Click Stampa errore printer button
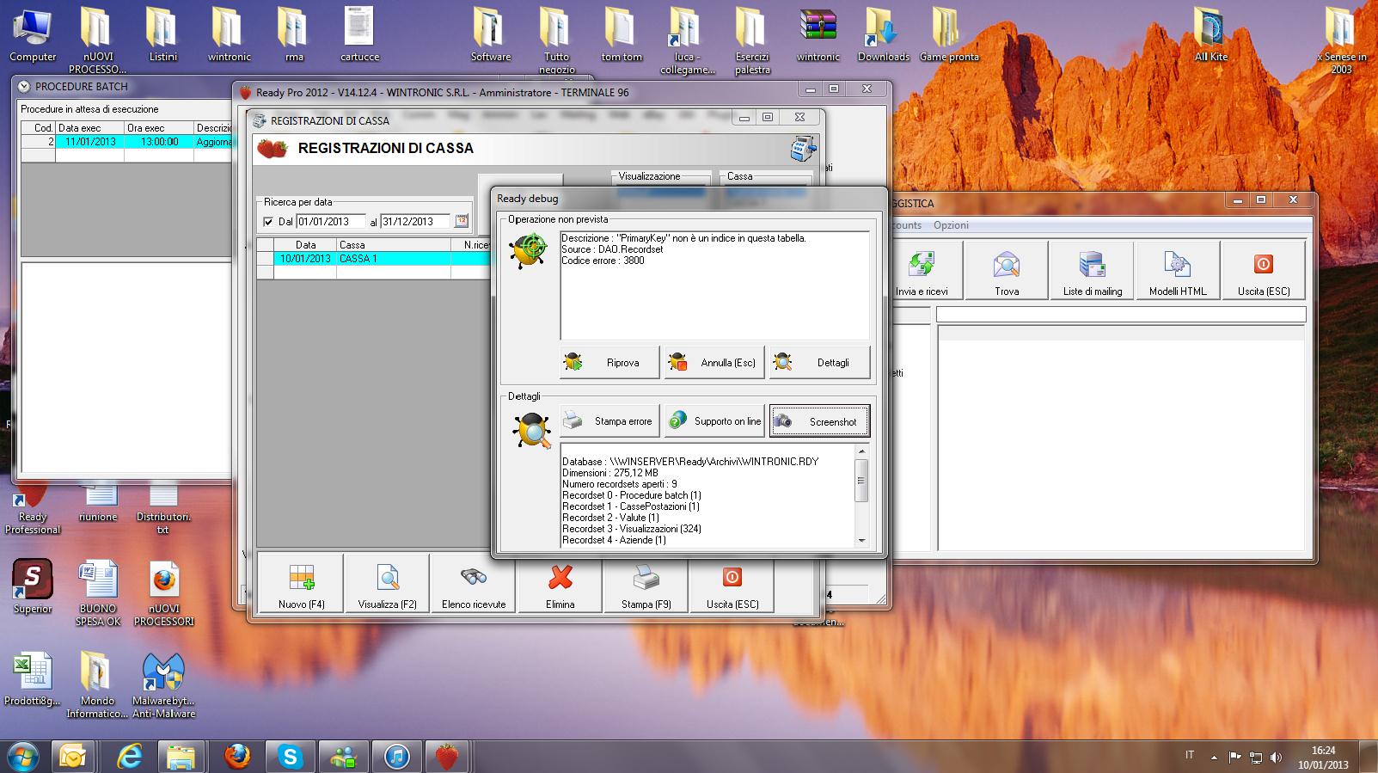Screen dimensions: 1378x773 (x=609, y=421)
